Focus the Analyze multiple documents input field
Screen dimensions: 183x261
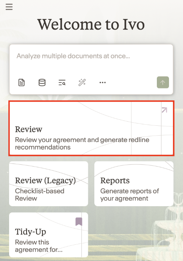point(91,62)
